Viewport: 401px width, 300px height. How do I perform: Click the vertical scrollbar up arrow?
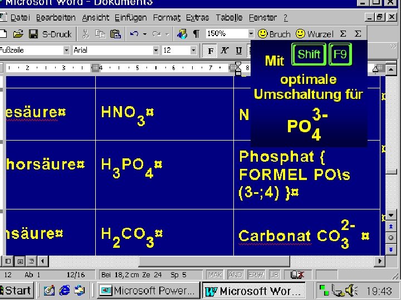391,69
